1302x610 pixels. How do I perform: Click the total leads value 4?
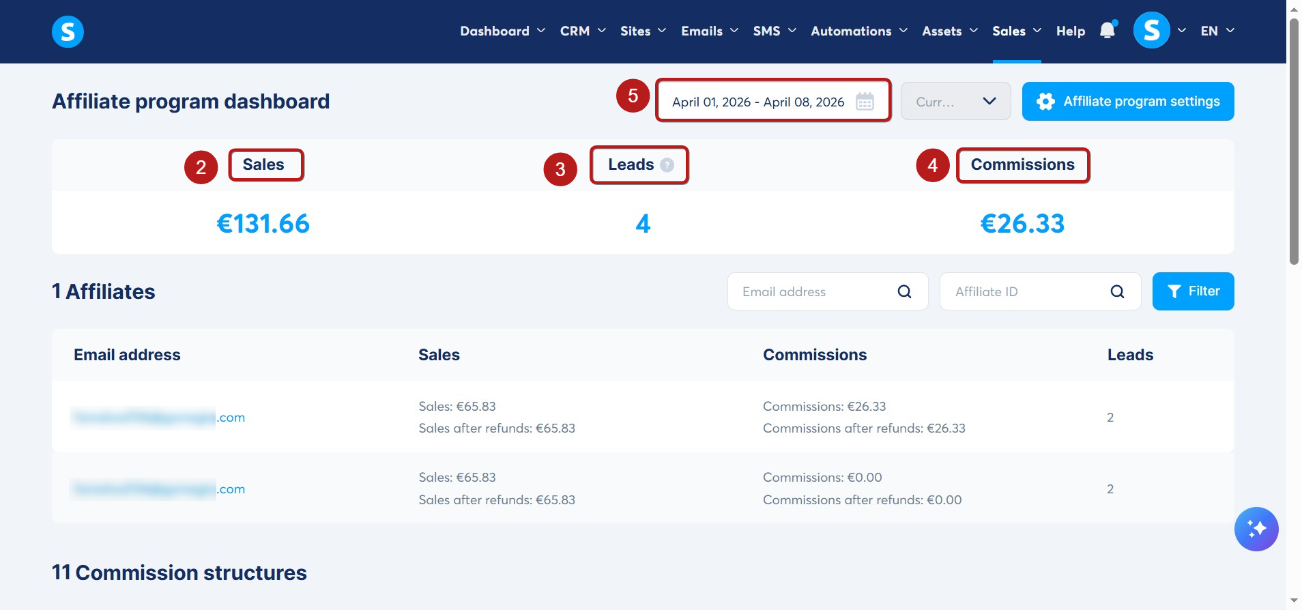point(643,224)
